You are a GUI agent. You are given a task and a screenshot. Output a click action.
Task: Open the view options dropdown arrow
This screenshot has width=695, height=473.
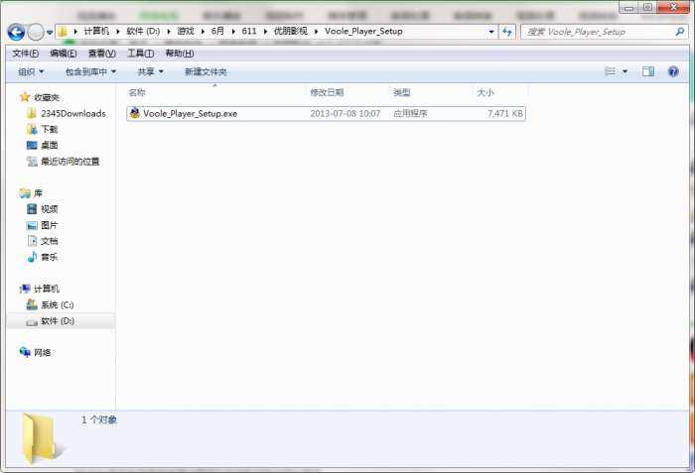[x=625, y=71]
